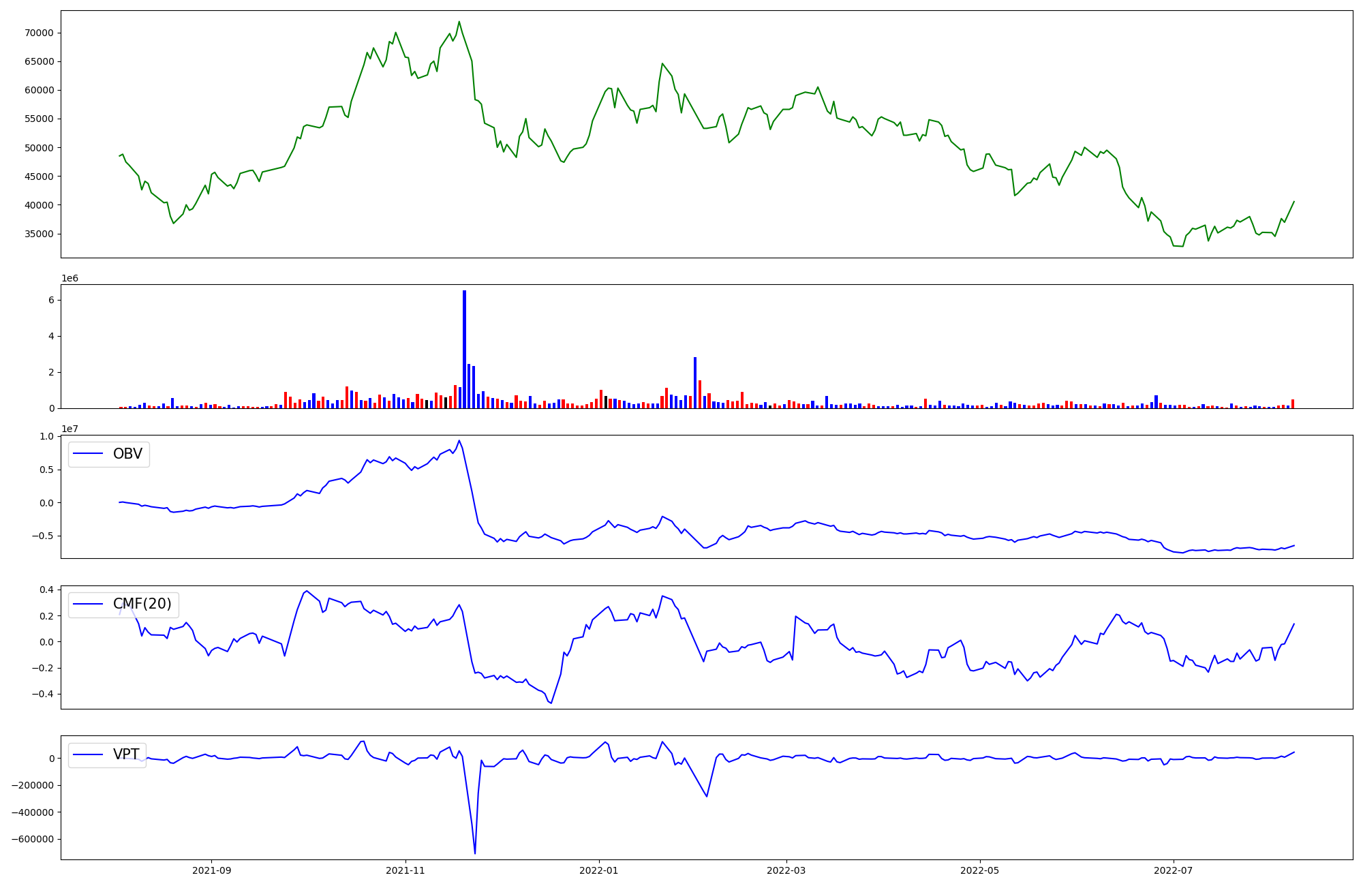1363x886 pixels.
Task: Click the 2022-05 x-axis date label
Action: tap(980, 870)
